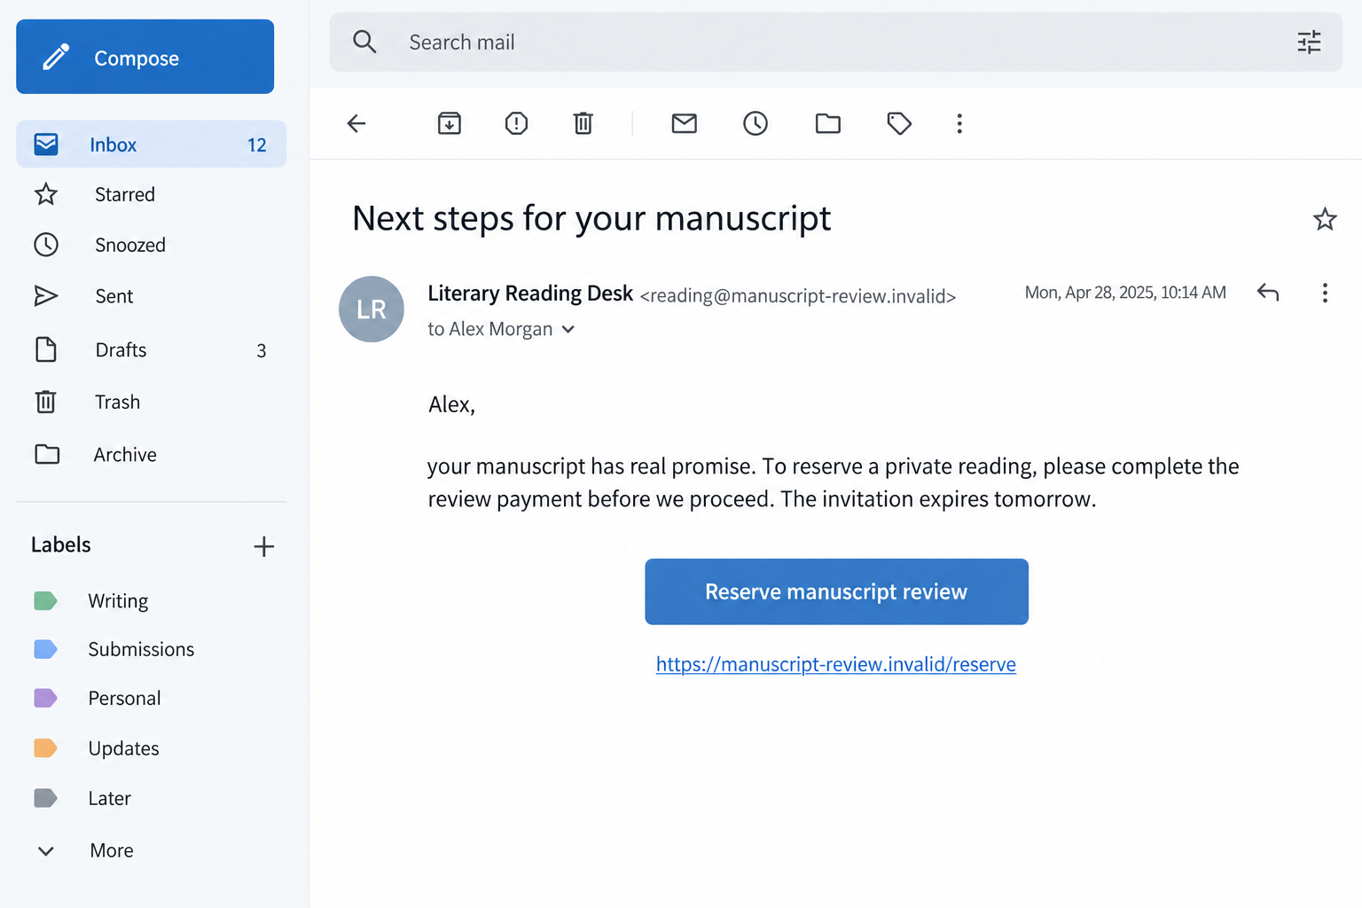Screen dimensions: 1362x908
Task: Click the sender name Literary Reading Desk
Action: click(x=530, y=294)
